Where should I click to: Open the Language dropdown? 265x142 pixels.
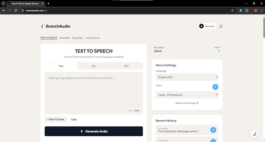tap(187, 77)
